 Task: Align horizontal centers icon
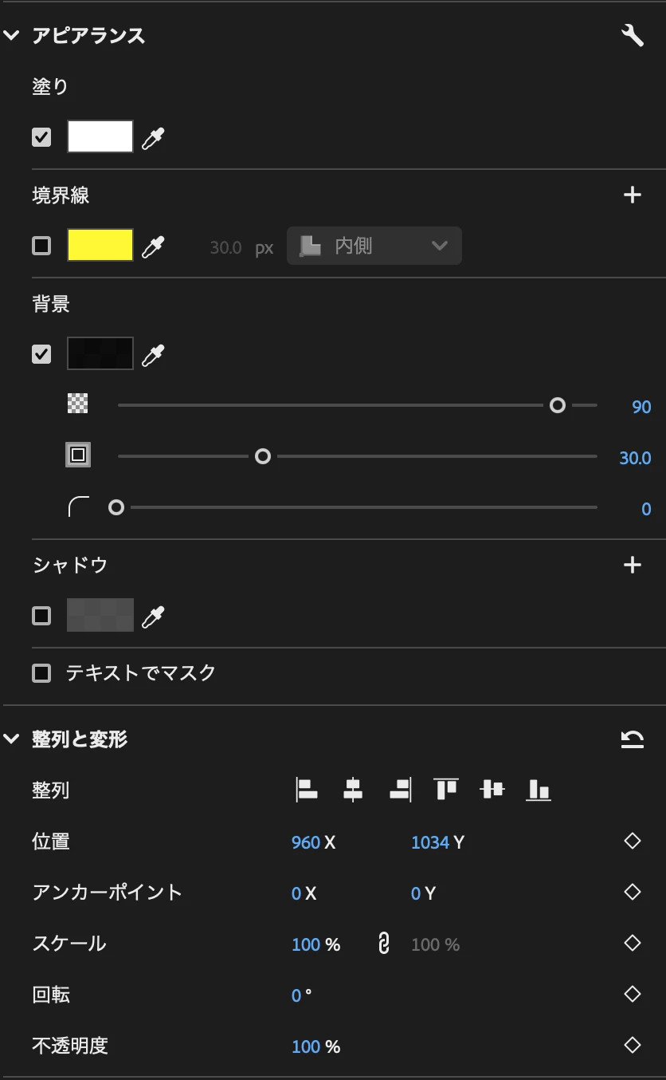(x=353, y=790)
